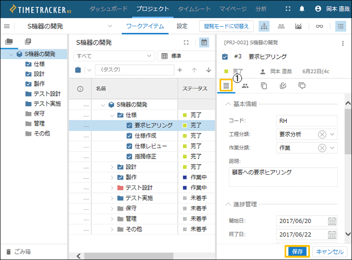Open タイムシート menu
Image resolution: width=352 pixels, height=260 pixels.
click(194, 9)
